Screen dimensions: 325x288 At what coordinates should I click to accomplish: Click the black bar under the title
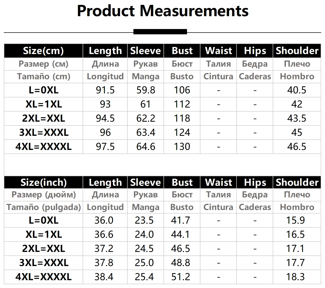(x=160, y=32)
